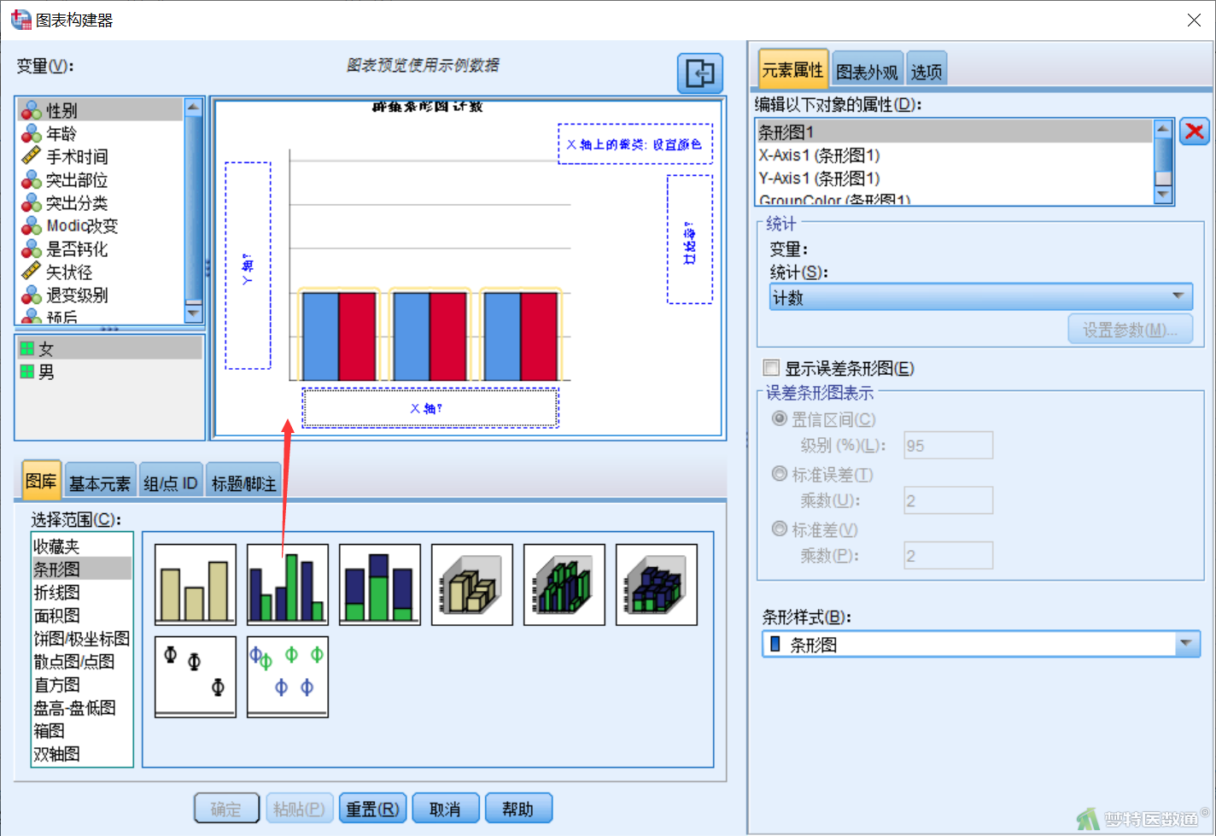1216x836 pixels.
Task: Click the 粘贴 button
Action: [299, 809]
